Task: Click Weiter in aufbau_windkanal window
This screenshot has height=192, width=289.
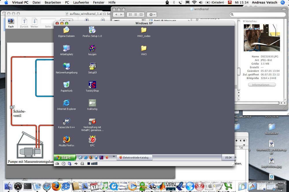Action: tap(34, 23)
